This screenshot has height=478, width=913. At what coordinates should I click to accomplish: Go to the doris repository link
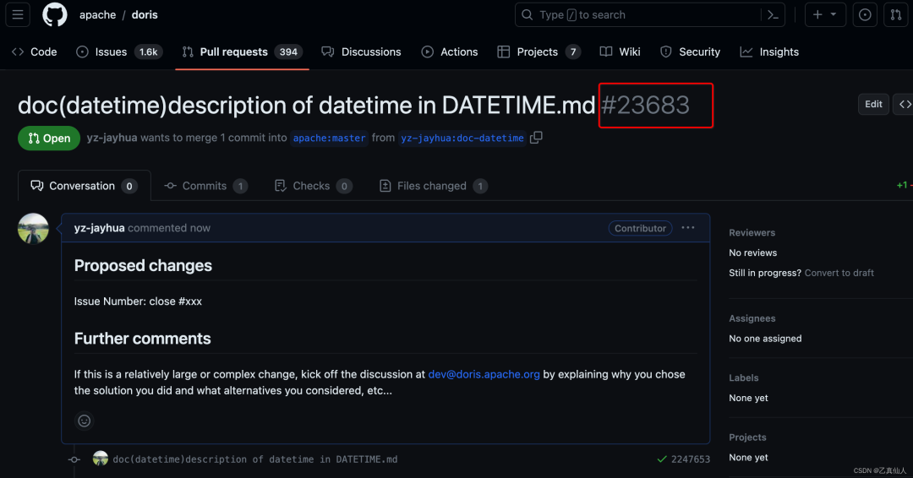point(145,15)
